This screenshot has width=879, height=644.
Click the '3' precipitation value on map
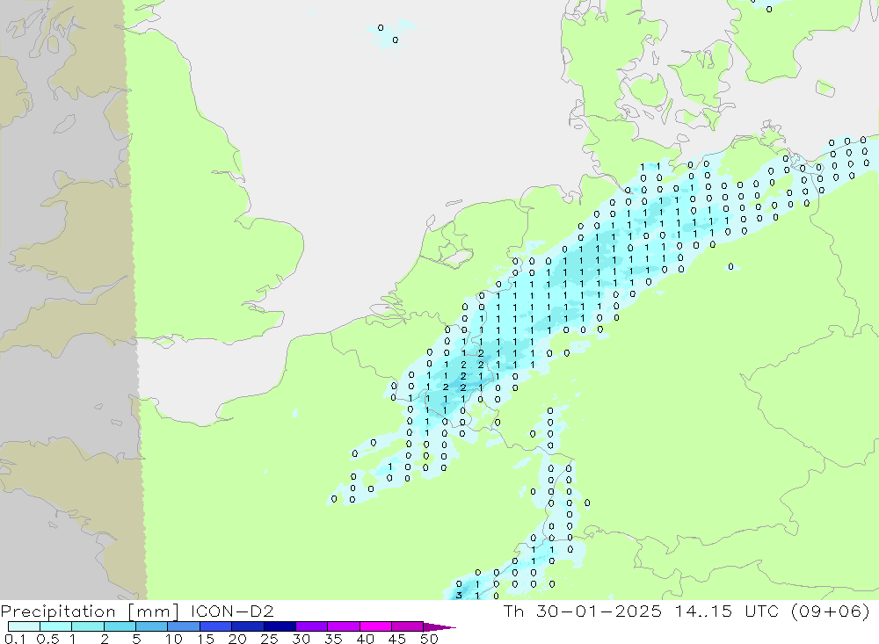click(x=459, y=595)
